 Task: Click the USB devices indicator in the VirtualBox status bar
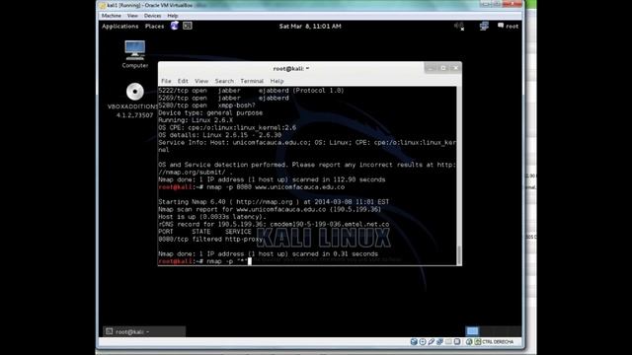click(x=431, y=342)
